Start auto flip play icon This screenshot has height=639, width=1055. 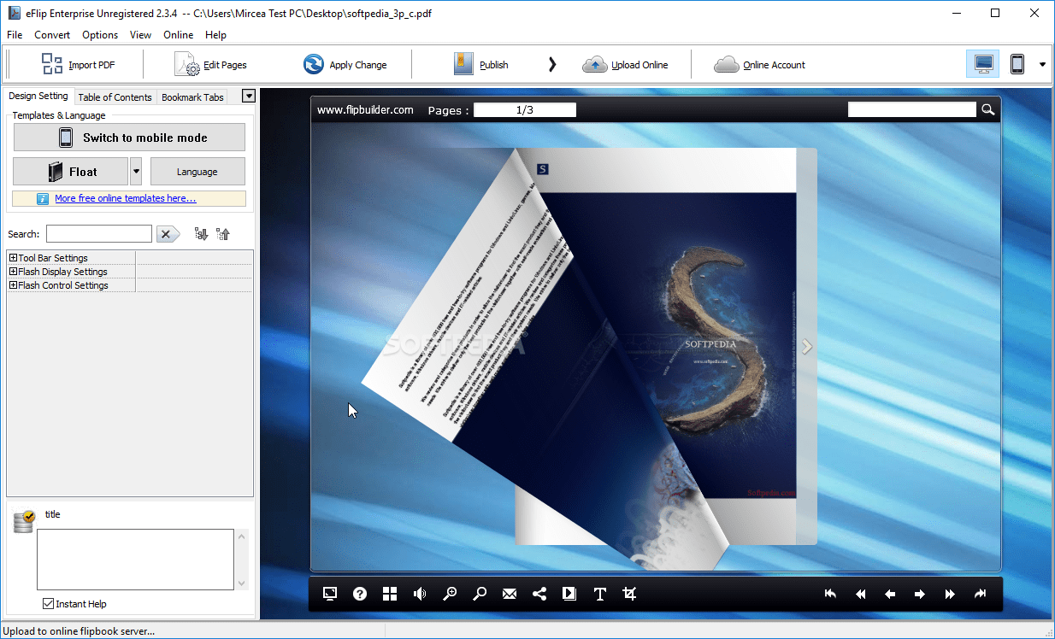pyautogui.click(x=569, y=594)
